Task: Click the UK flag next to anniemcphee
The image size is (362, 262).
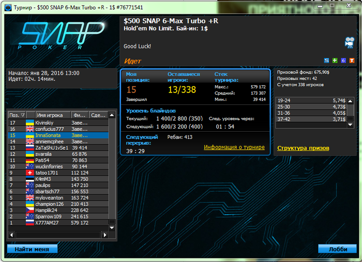Action: click(30, 142)
